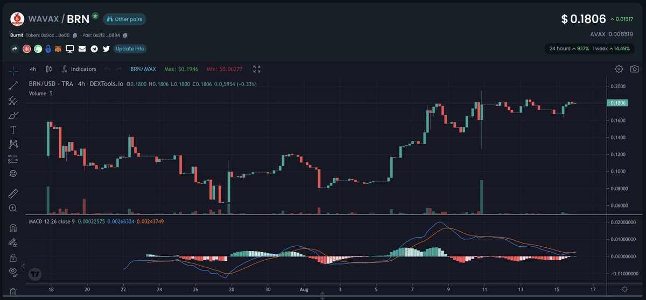Viewport: 646px width, 300px height.
Task: Toggle stay in drawing mode
Action: tap(13, 243)
